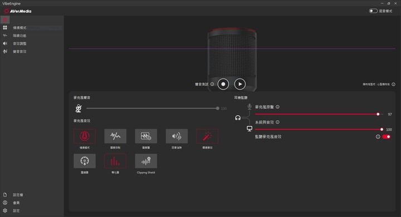Show info for the polar pattern label

point(393,84)
